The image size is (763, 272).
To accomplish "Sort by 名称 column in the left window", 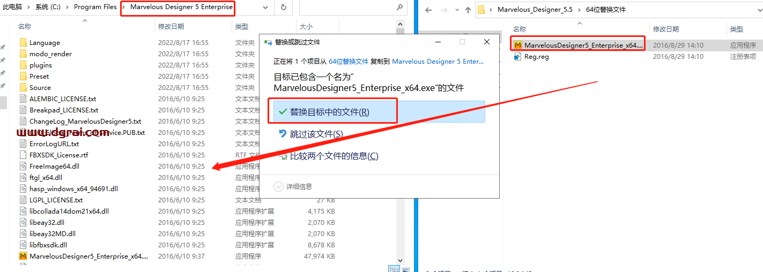I will pyautogui.click(x=25, y=26).
